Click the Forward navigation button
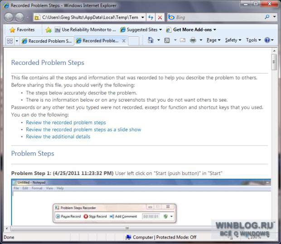 coord(19,17)
